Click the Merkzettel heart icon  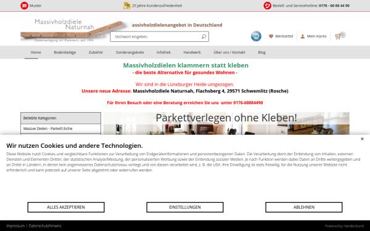click(271, 36)
